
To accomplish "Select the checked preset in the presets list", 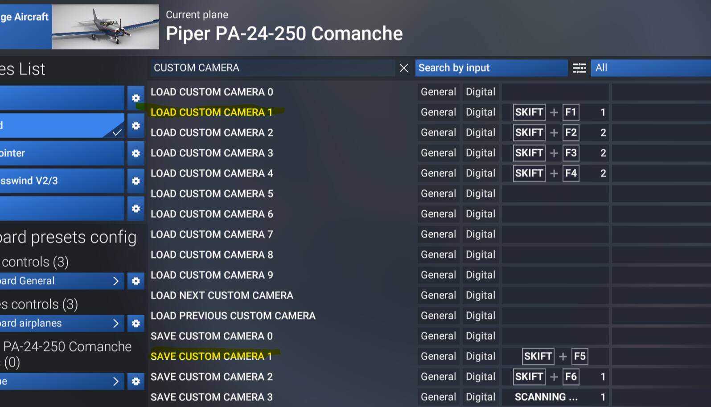I will tap(62, 126).
